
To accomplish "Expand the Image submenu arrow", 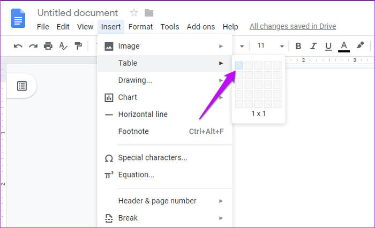I will pyautogui.click(x=221, y=46).
